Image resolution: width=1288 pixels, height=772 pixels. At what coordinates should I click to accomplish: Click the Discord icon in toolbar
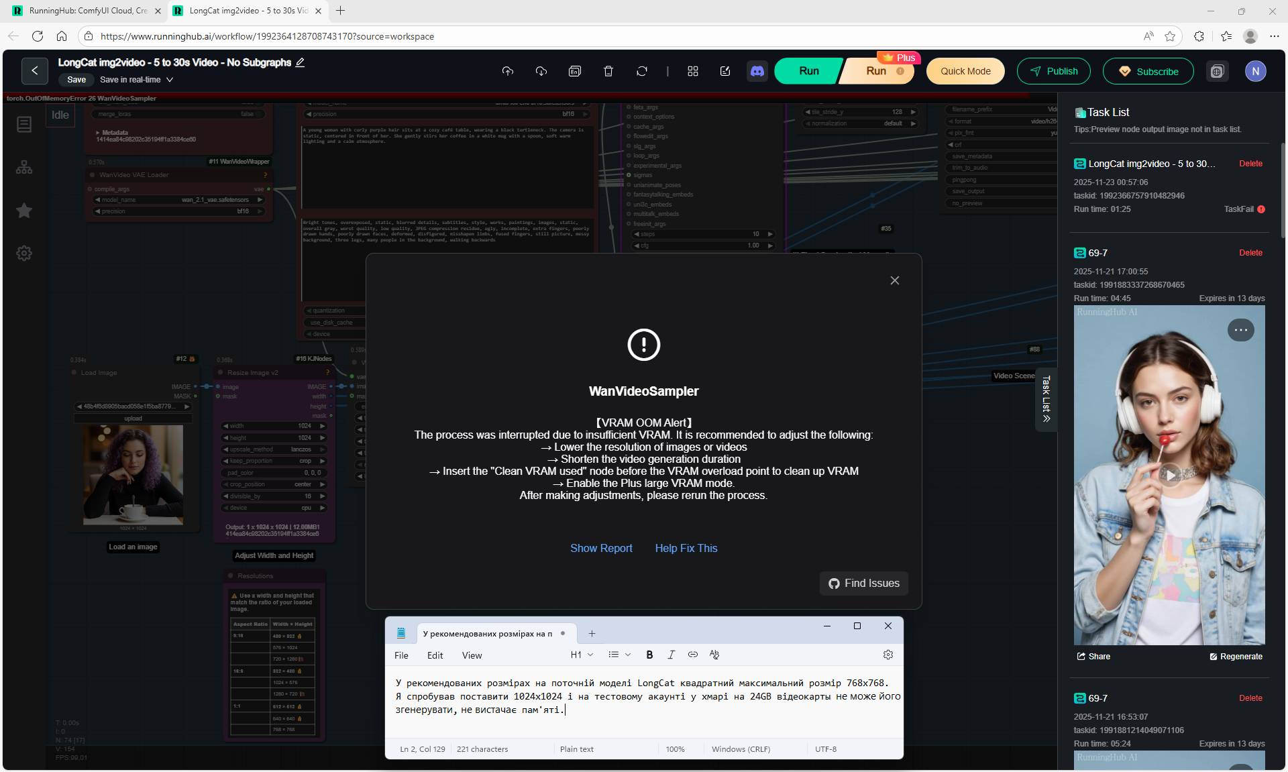[757, 71]
